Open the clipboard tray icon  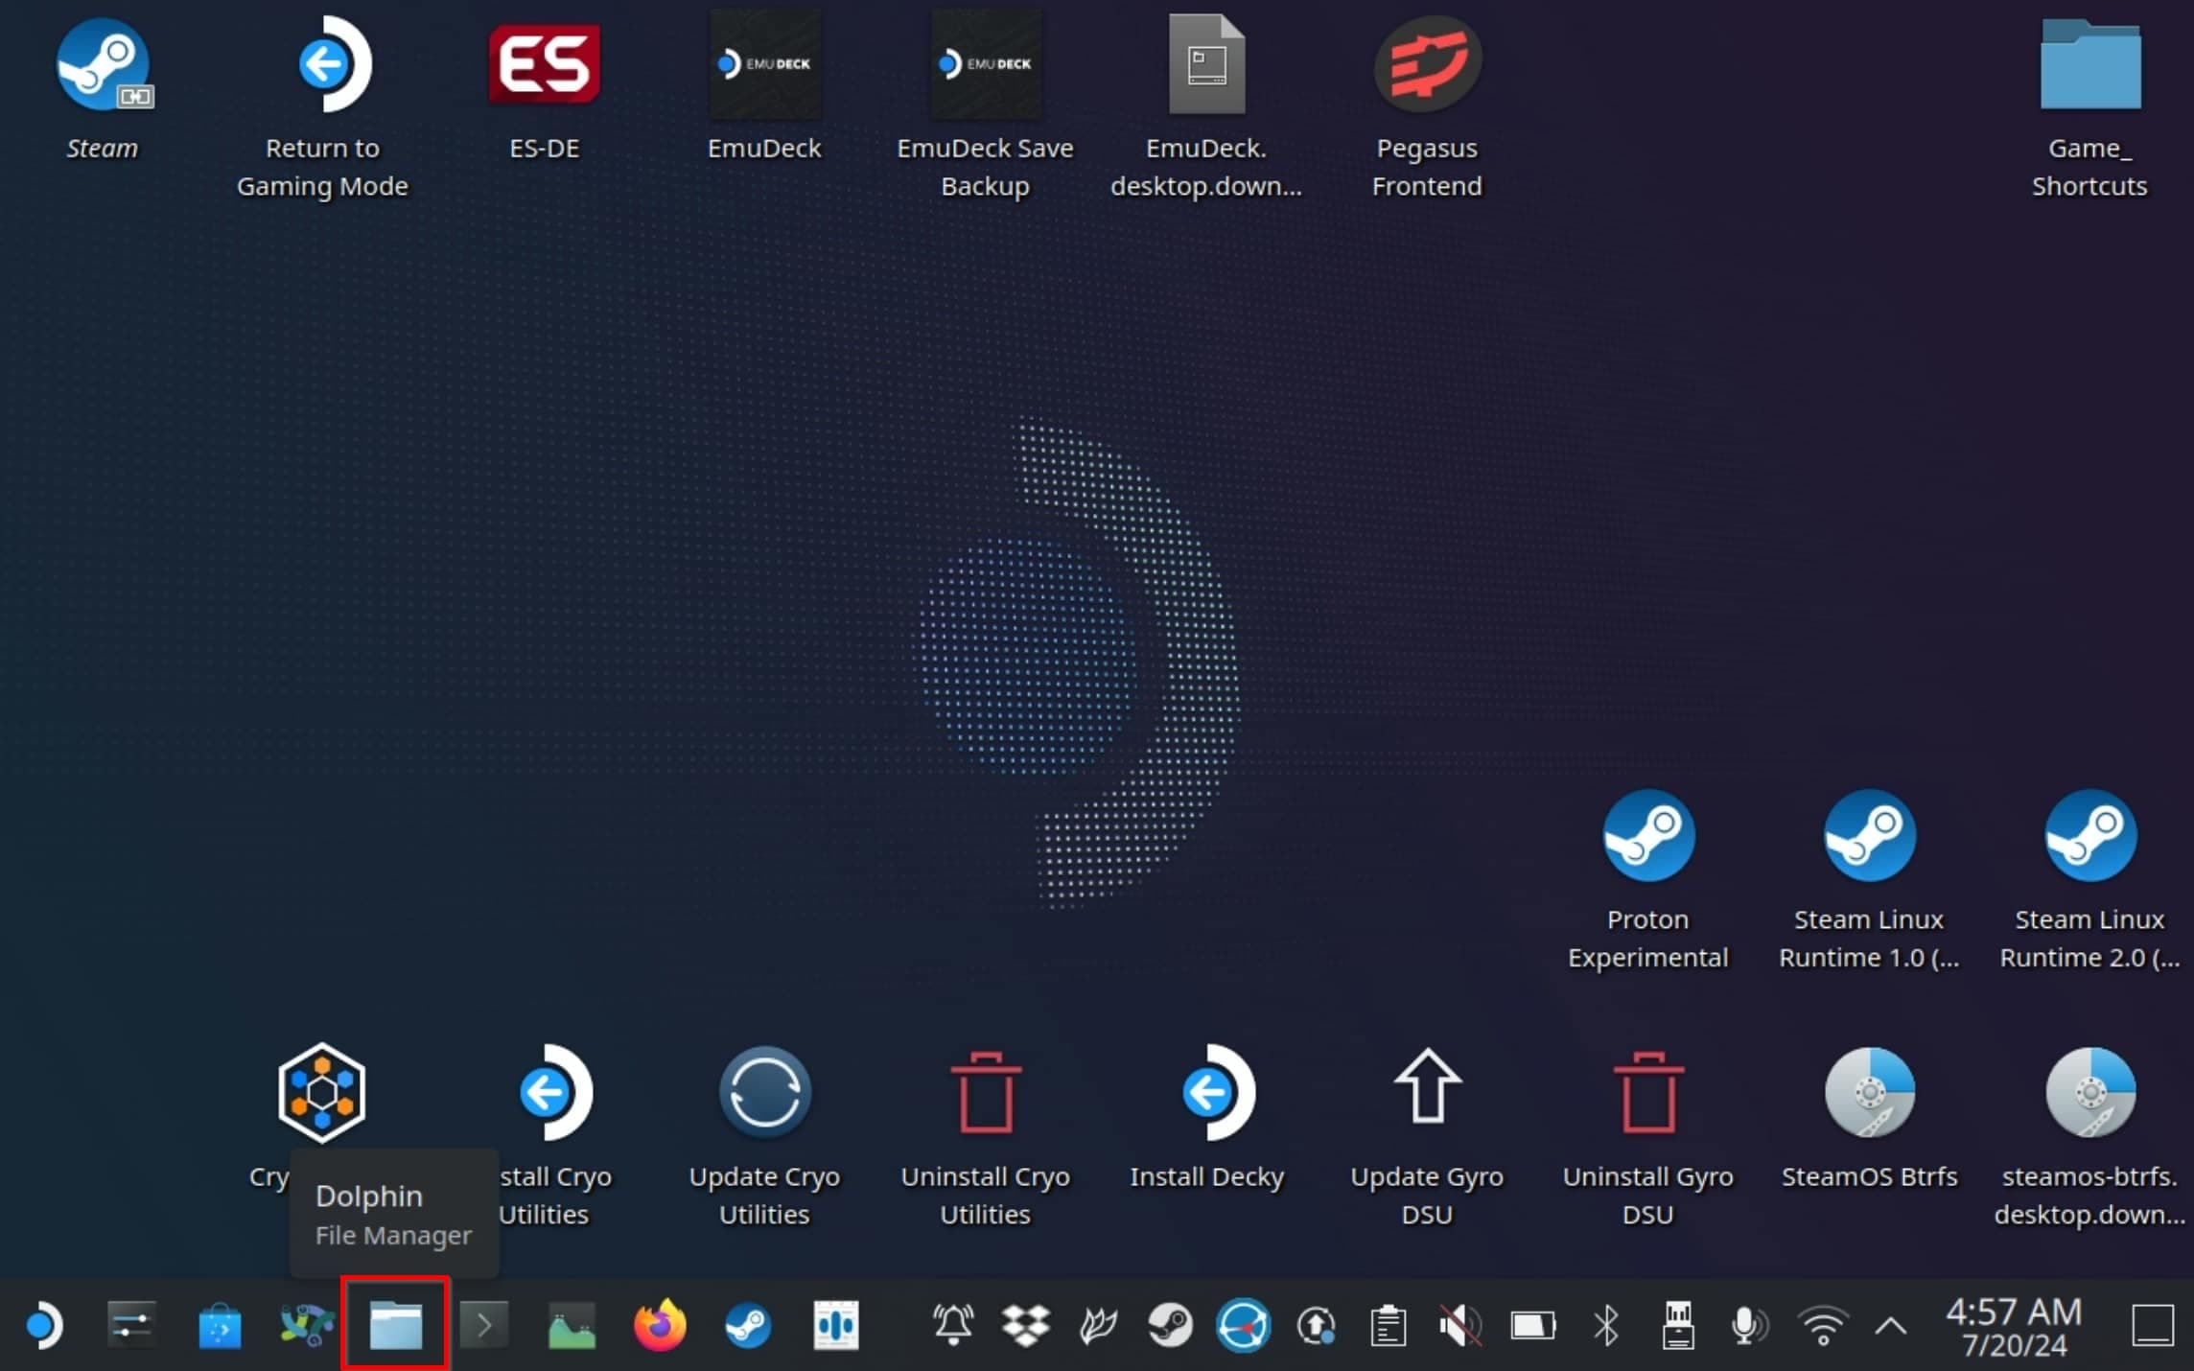[1388, 1326]
